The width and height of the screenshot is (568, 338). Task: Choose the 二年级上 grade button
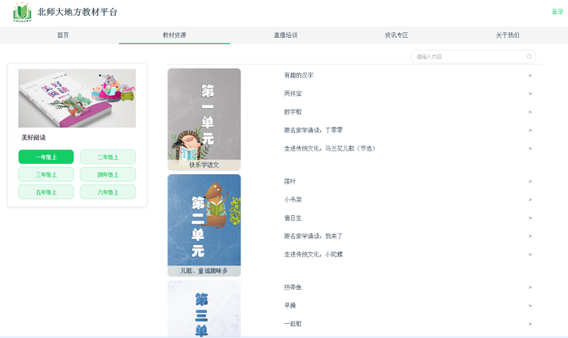(107, 157)
